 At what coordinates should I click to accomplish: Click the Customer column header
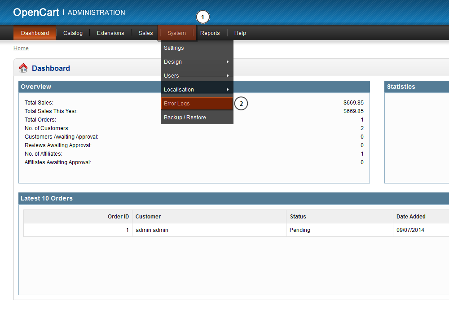click(x=209, y=217)
